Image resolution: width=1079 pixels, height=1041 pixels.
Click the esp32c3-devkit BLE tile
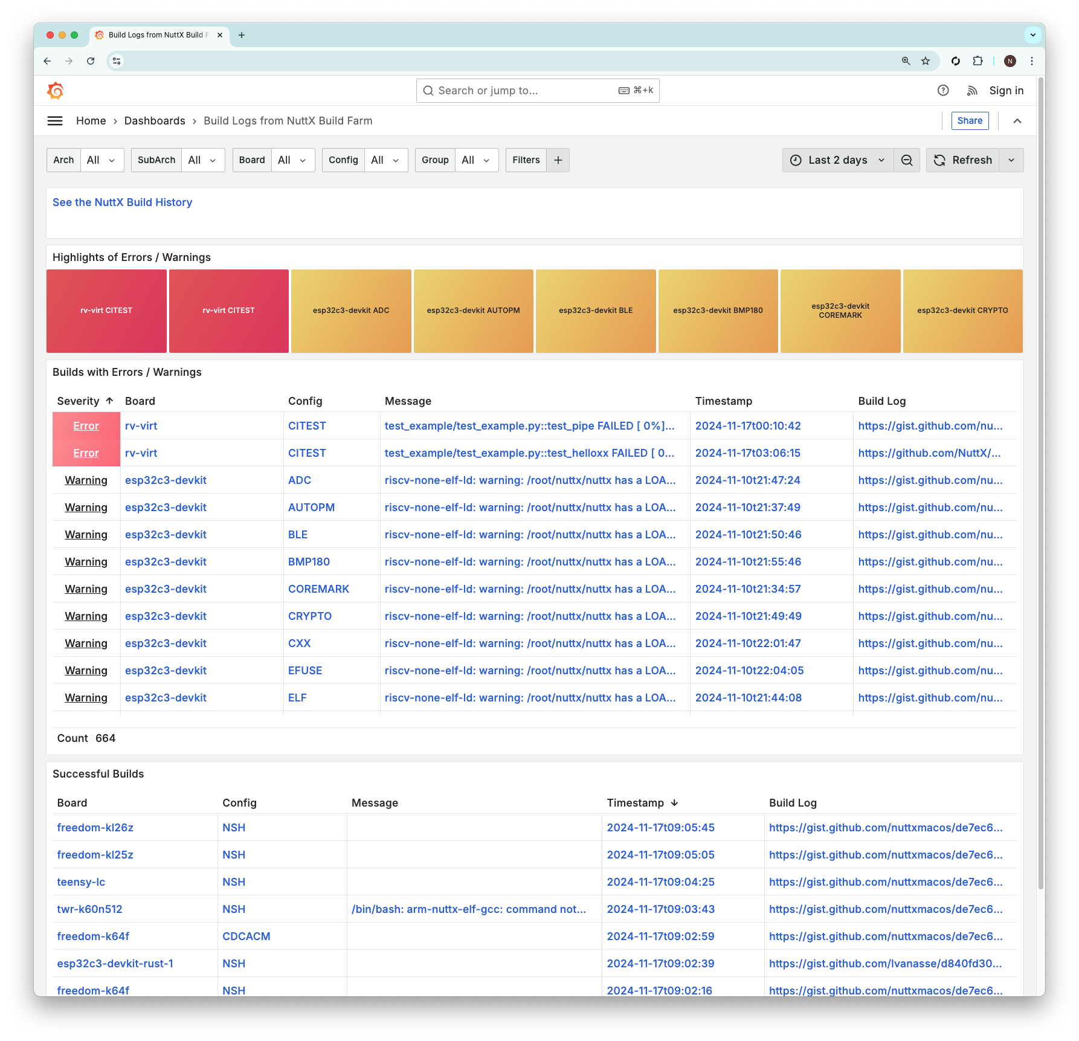click(x=596, y=311)
